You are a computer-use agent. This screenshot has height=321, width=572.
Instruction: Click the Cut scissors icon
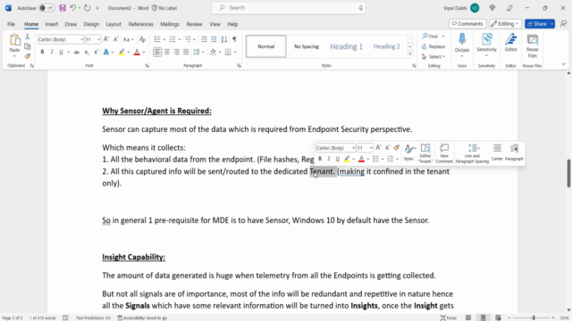28,37
